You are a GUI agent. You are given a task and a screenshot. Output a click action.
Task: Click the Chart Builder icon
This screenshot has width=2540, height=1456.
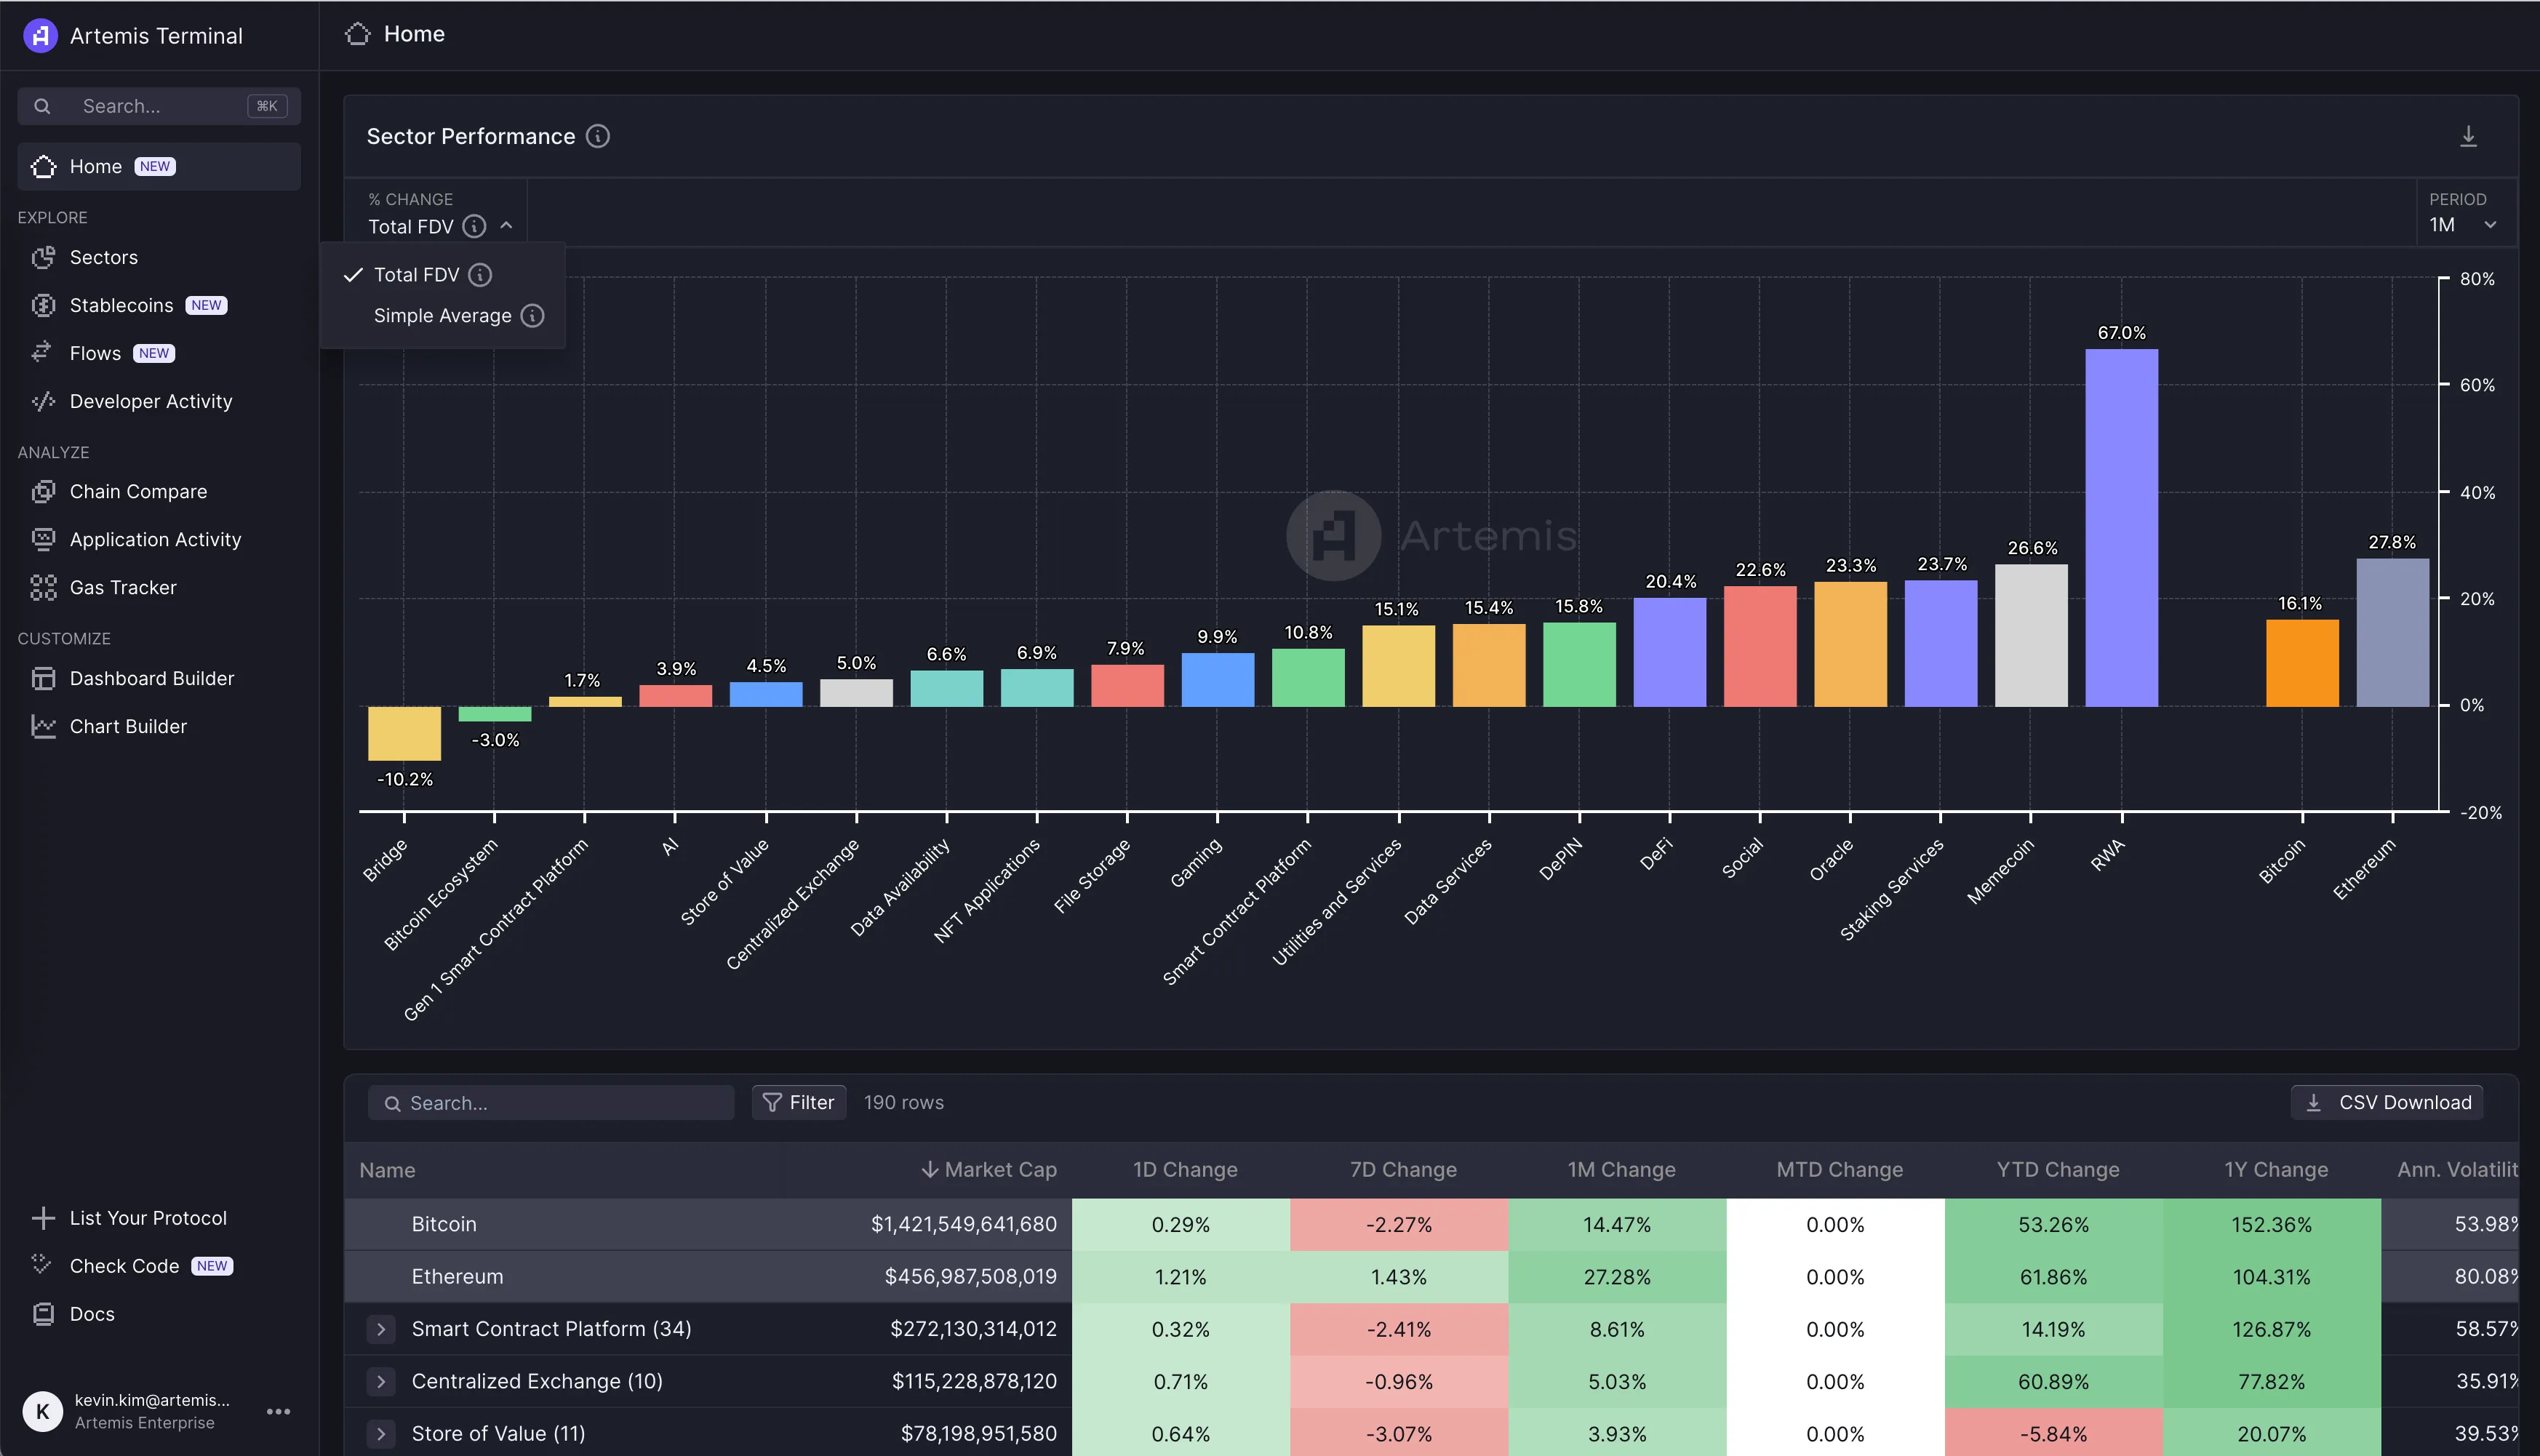pos(43,727)
